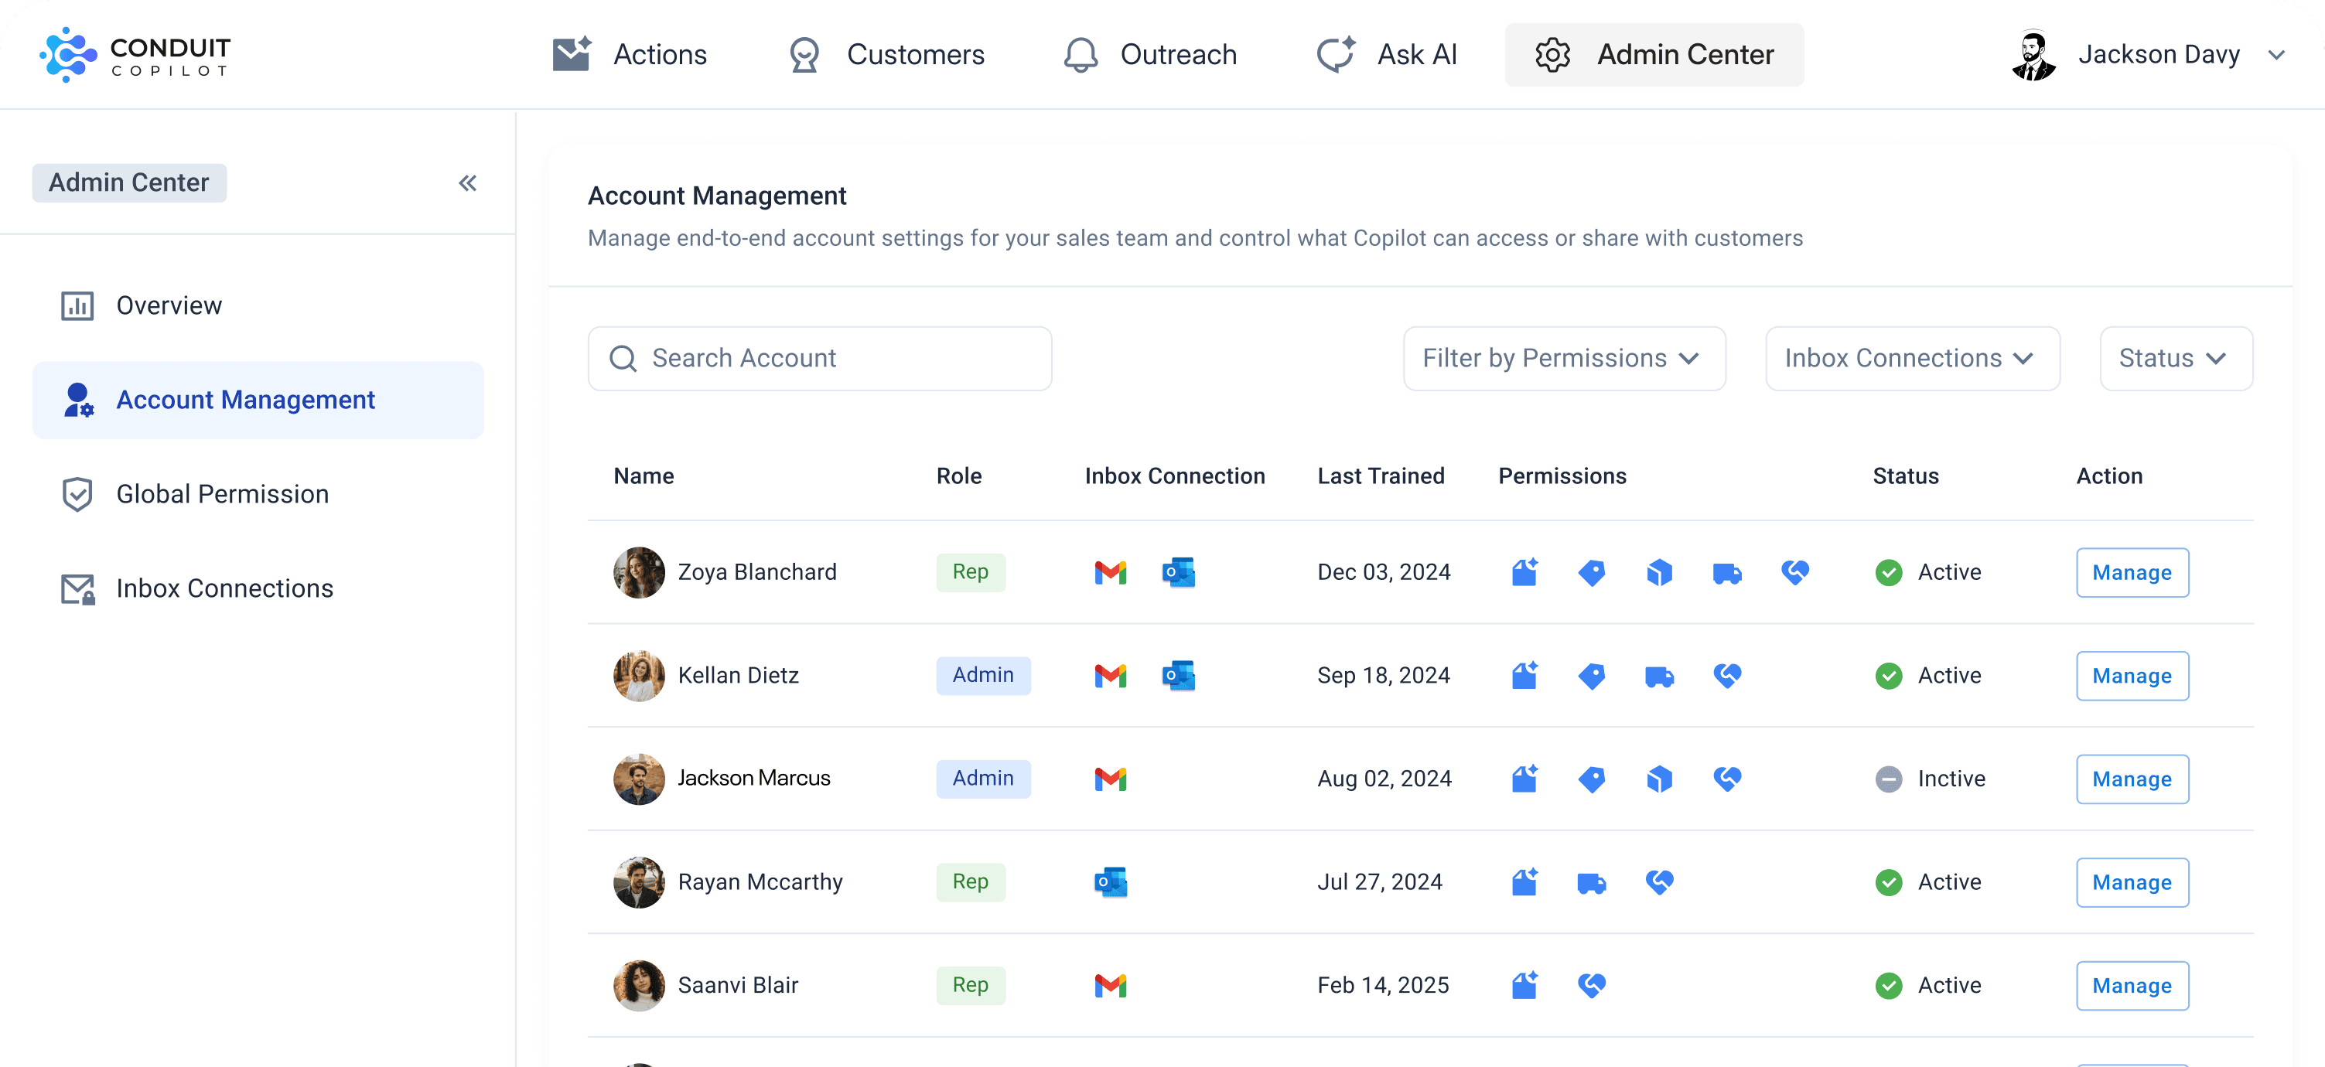The image size is (2325, 1067).
Task: Click Kellan Dietz's price tag permission icon
Action: point(1591,676)
